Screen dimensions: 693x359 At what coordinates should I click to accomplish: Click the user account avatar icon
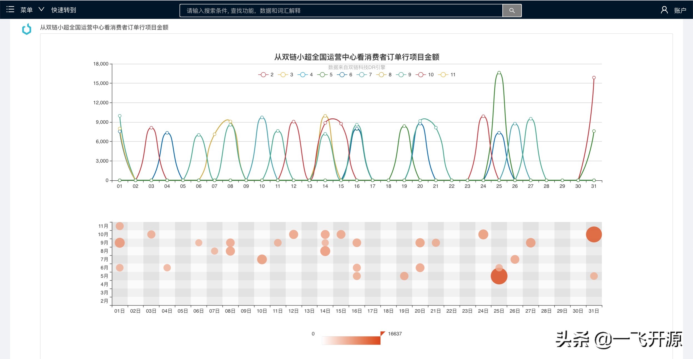(664, 10)
